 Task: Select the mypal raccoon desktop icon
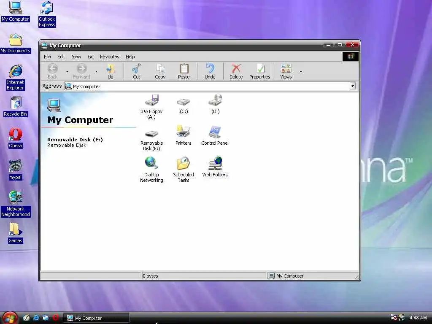pos(16,170)
